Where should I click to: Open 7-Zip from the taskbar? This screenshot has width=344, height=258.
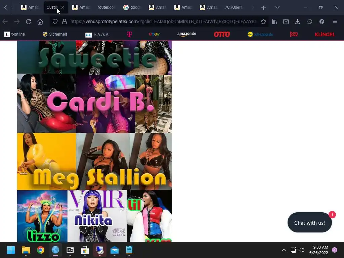[x=70, y=250]
